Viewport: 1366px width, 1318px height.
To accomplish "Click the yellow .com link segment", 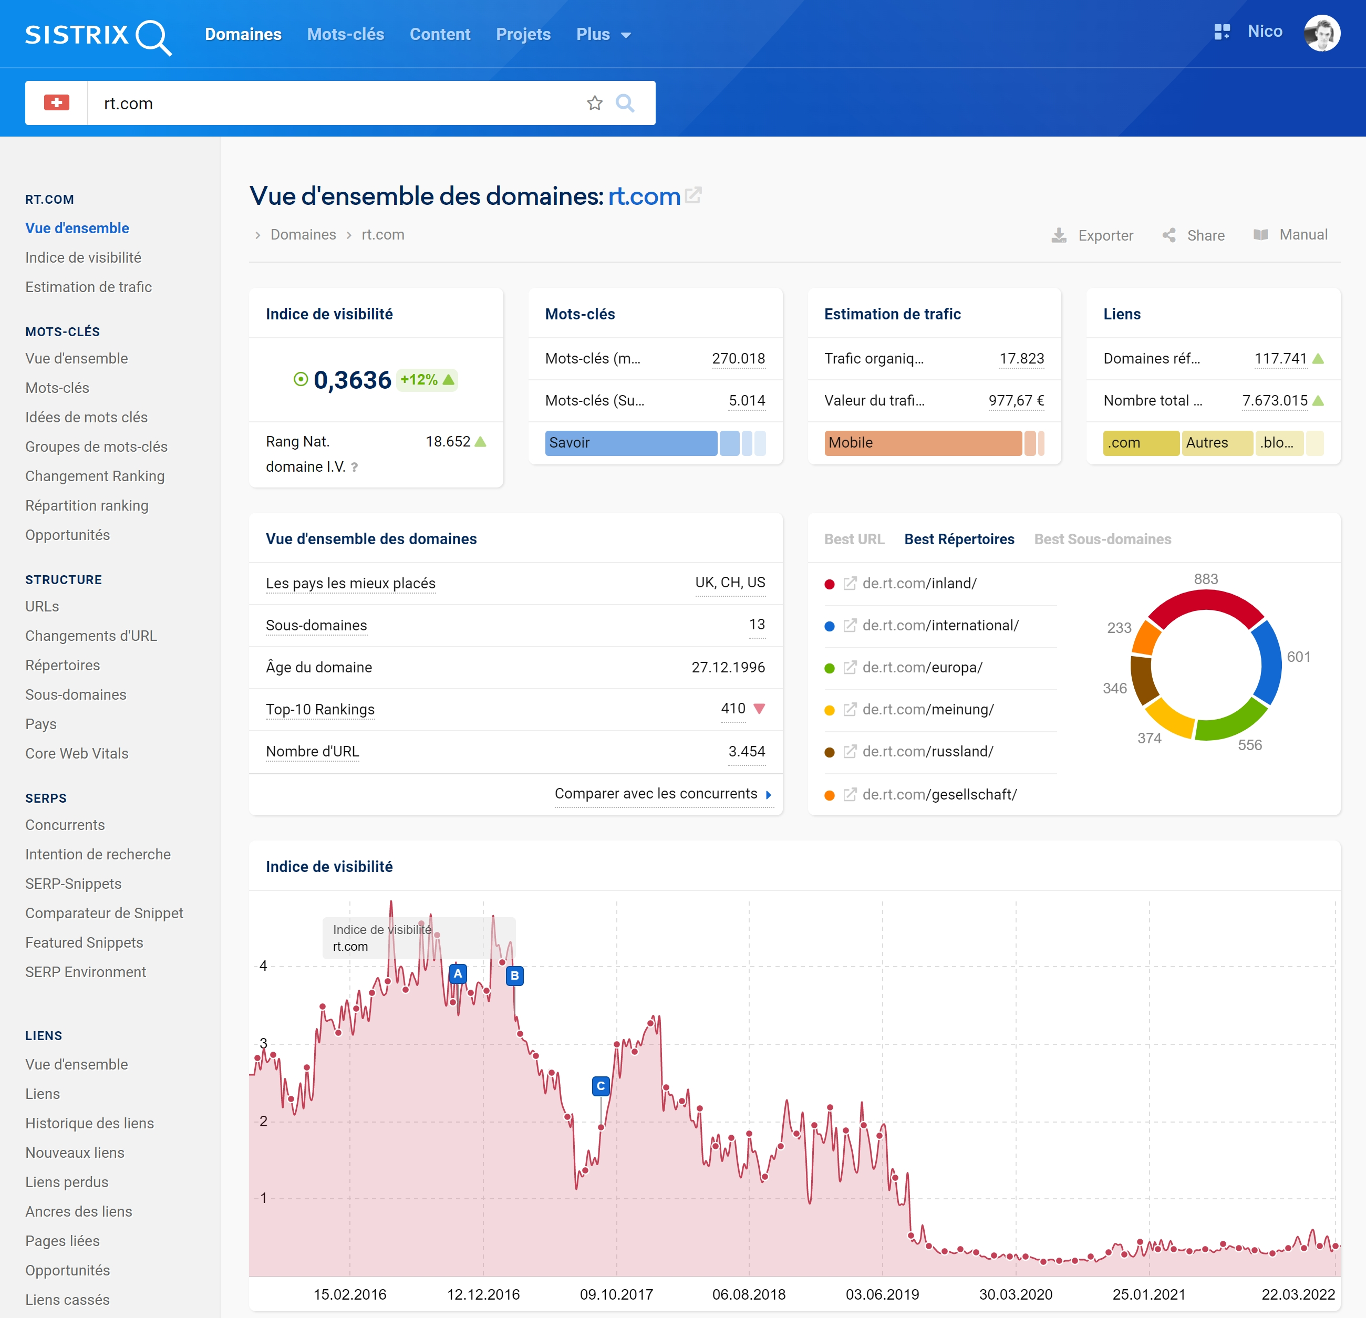I will [1141, 443].
